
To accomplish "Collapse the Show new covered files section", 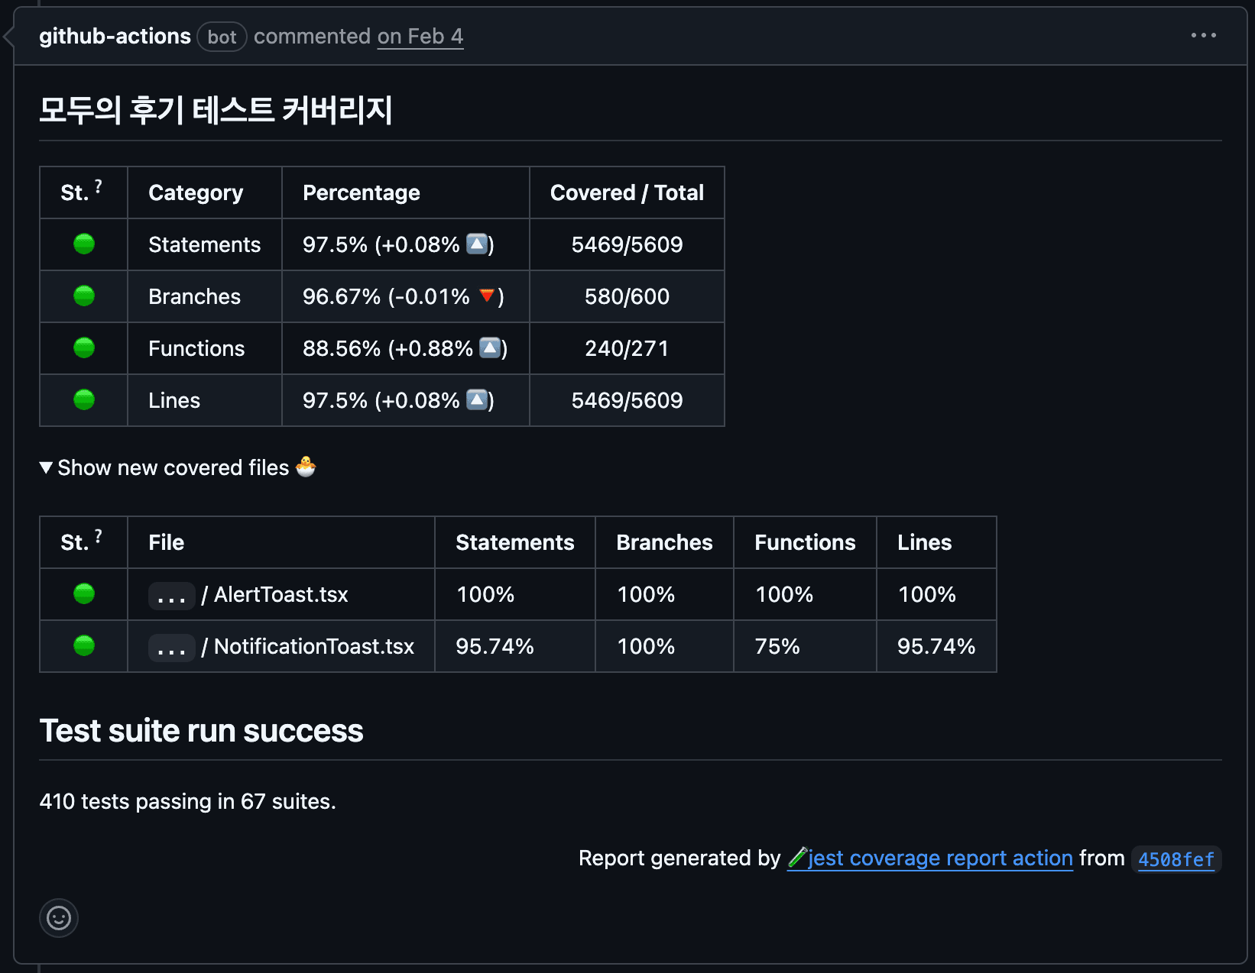I will coord(46,467).
